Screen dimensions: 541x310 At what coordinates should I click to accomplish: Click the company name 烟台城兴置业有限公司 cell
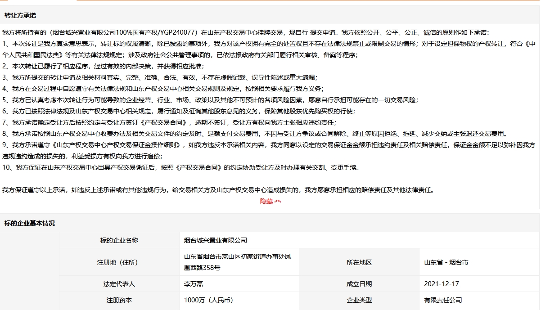359,240
